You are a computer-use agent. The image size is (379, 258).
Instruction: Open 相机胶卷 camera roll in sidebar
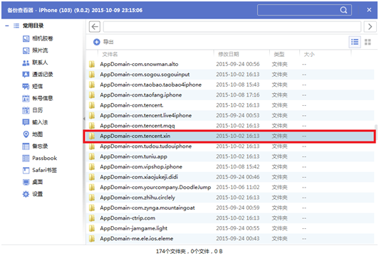point(38,38)
